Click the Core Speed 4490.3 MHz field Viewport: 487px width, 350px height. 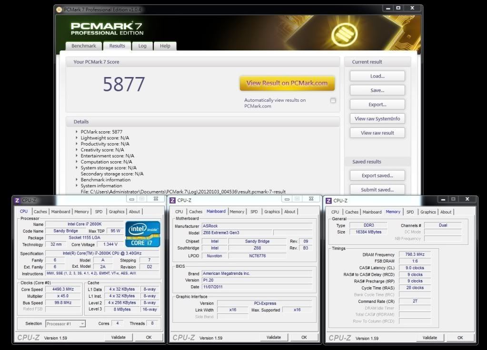coord(63,289)
